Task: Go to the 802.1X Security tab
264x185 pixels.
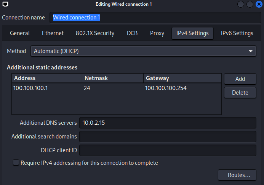Action: [95, 33]
